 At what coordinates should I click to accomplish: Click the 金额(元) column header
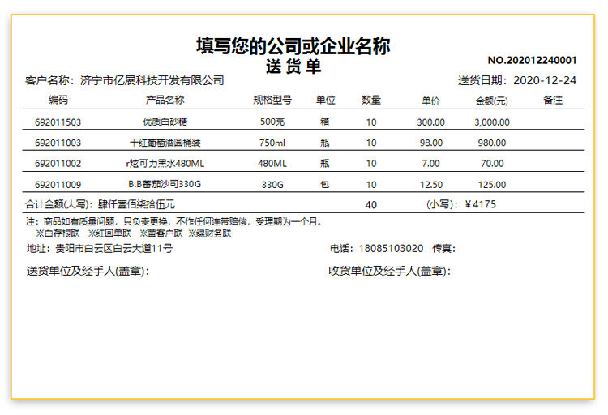pos(492,101)
